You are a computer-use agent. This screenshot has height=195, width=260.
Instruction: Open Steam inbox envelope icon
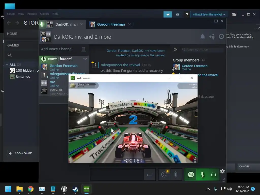click(177, 14)
